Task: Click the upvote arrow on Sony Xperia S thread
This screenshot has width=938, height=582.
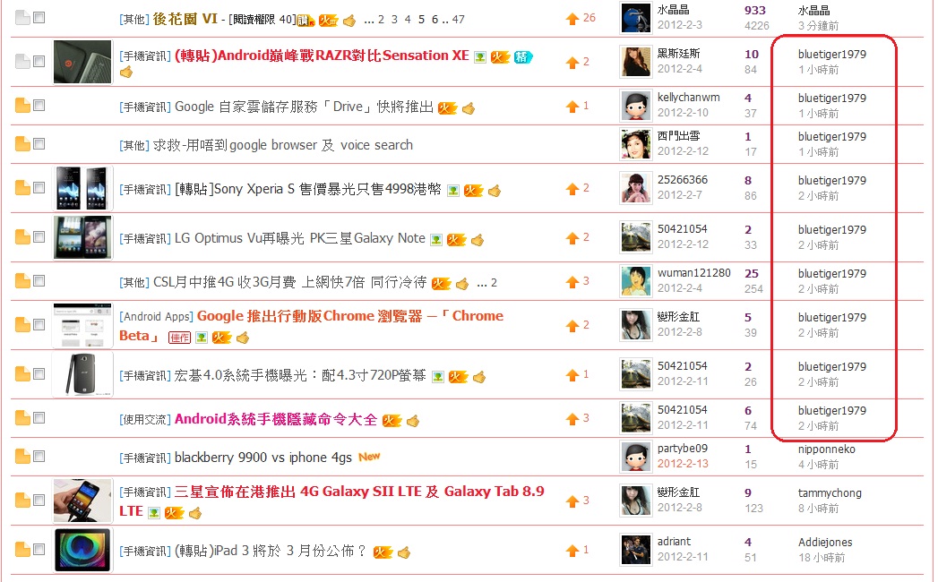Action: pyautogui.click(x=572, y=189)
